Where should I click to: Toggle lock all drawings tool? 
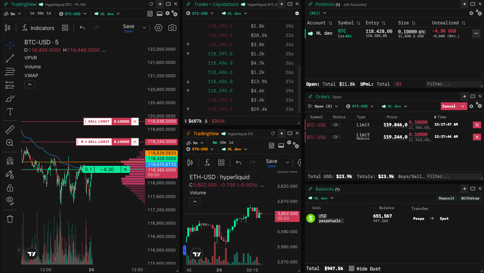10,188
